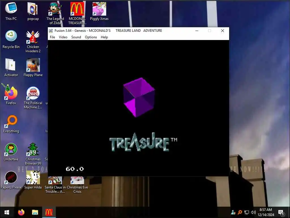Select the Flappy Plane shortcut

(33, 68)
